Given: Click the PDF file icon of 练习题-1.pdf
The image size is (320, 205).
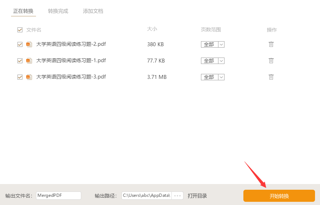Looking at the screenshot, I should [x=29, y=61].
